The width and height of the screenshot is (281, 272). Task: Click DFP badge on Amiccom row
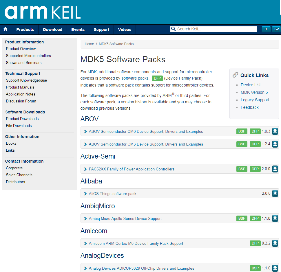[255, 243]
